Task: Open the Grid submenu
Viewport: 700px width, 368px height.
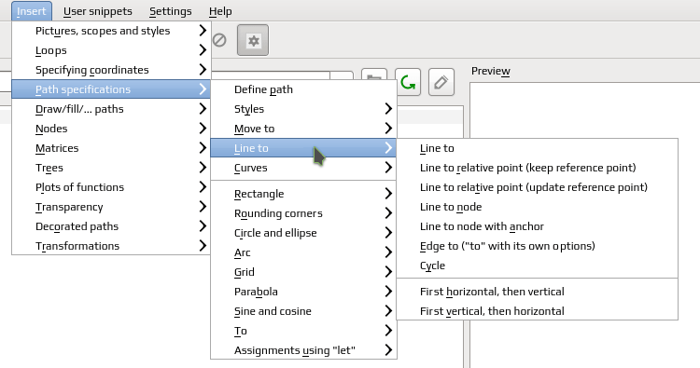Action: pyautogui.click(x=303, y=272)
